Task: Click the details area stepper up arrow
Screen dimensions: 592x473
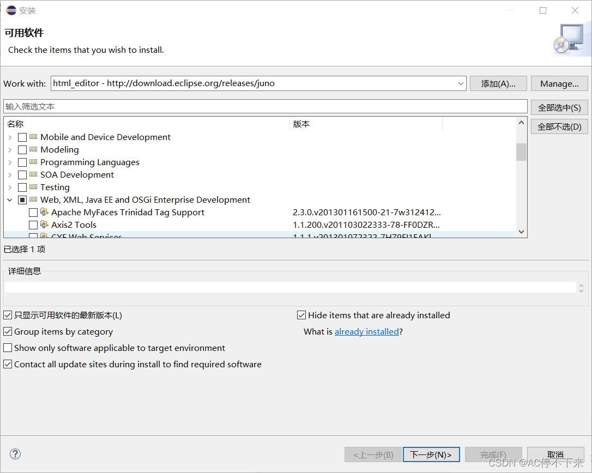Action: click(x=581, y=286)
